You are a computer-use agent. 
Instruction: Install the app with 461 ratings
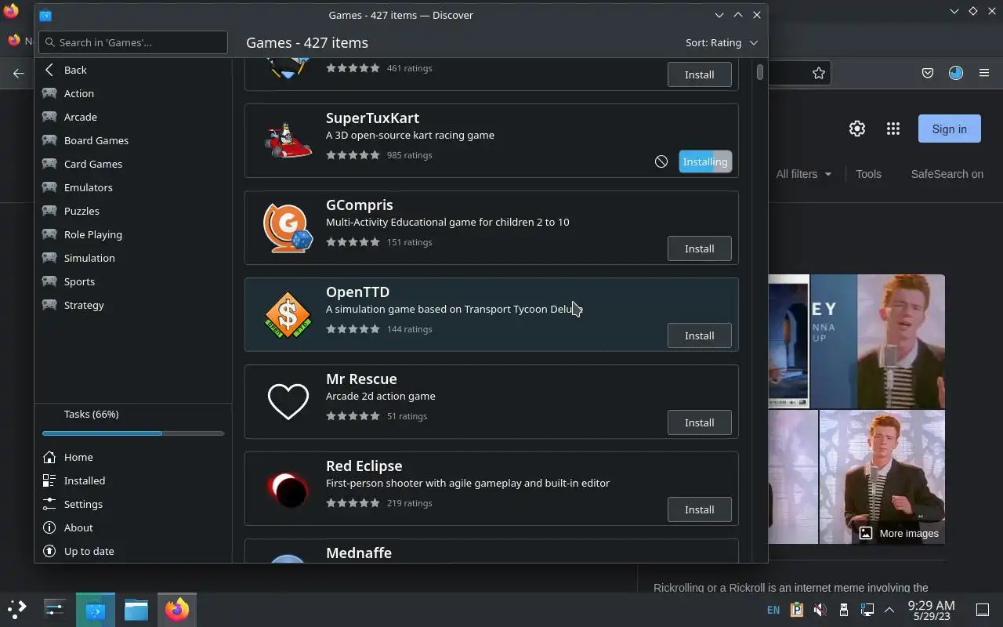pyautogui.click(x=699, y=74)
